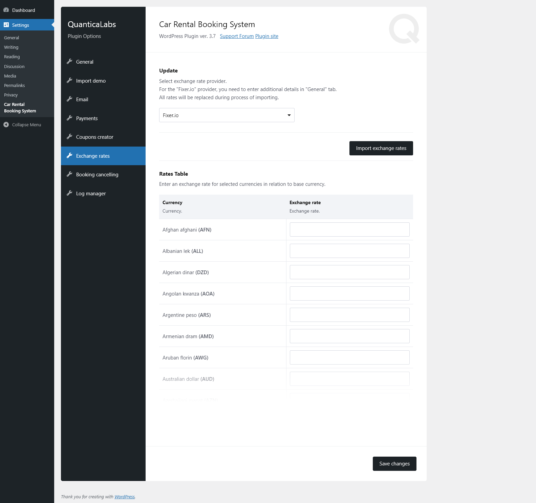Click the Save changes button

(x=394, y=464)
